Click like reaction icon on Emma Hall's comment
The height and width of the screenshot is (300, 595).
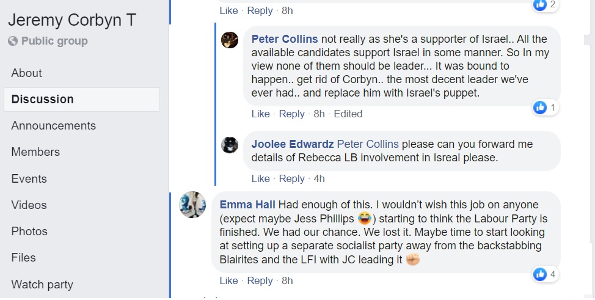(x=540, y=274)
